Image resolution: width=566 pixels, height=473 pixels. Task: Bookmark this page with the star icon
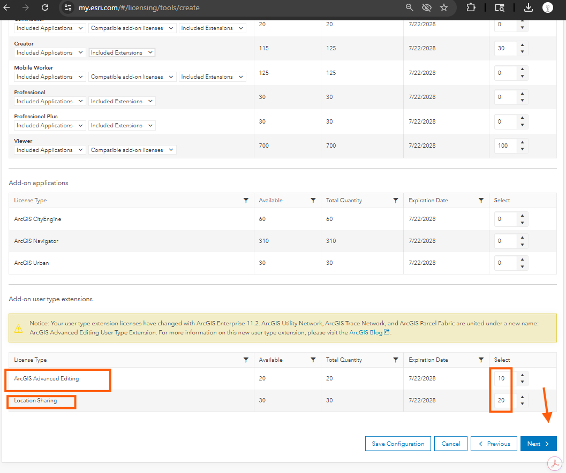(x=443, y=7)
